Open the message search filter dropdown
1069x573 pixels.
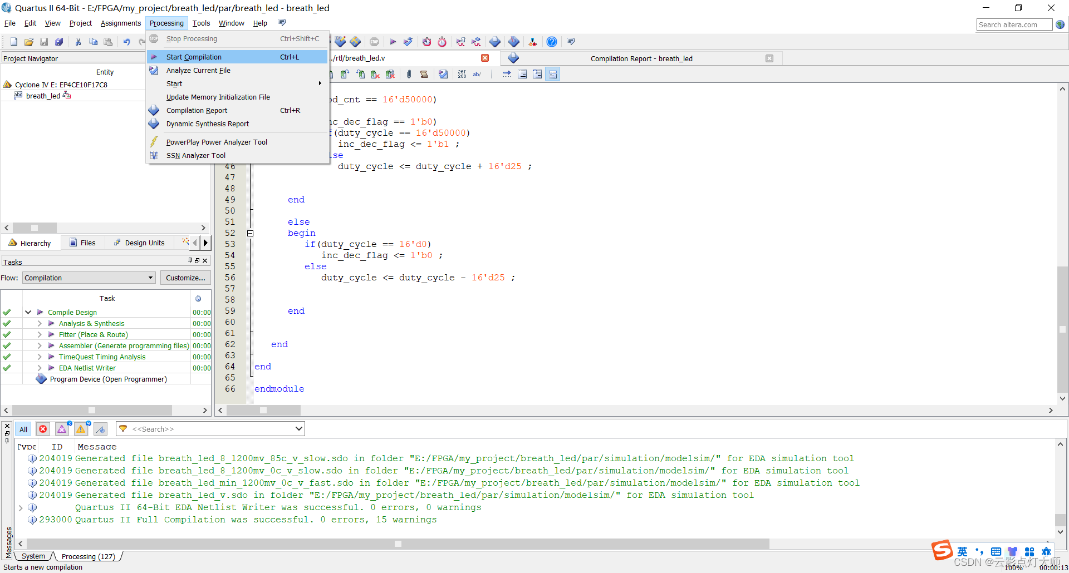(298, 429)
